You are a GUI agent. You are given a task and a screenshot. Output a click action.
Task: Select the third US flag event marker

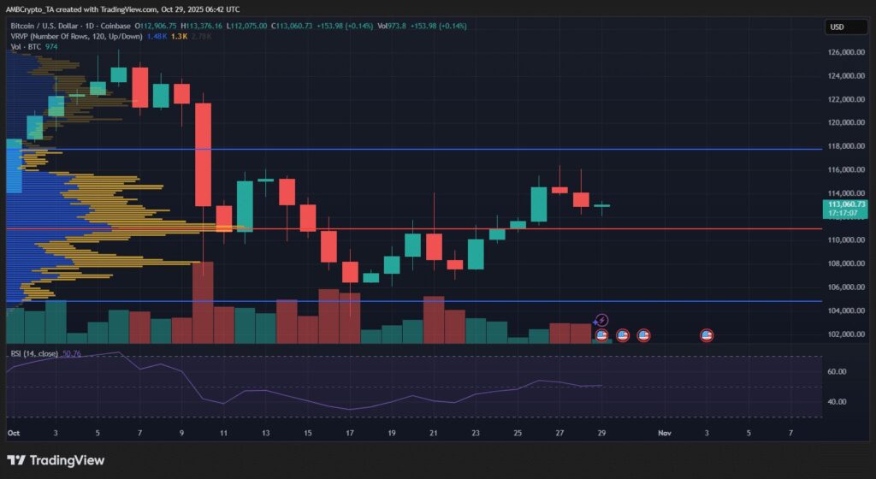[644, 335]
